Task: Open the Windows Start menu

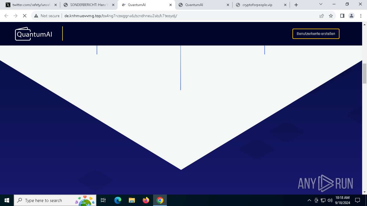Action: [x=7, y=200]
